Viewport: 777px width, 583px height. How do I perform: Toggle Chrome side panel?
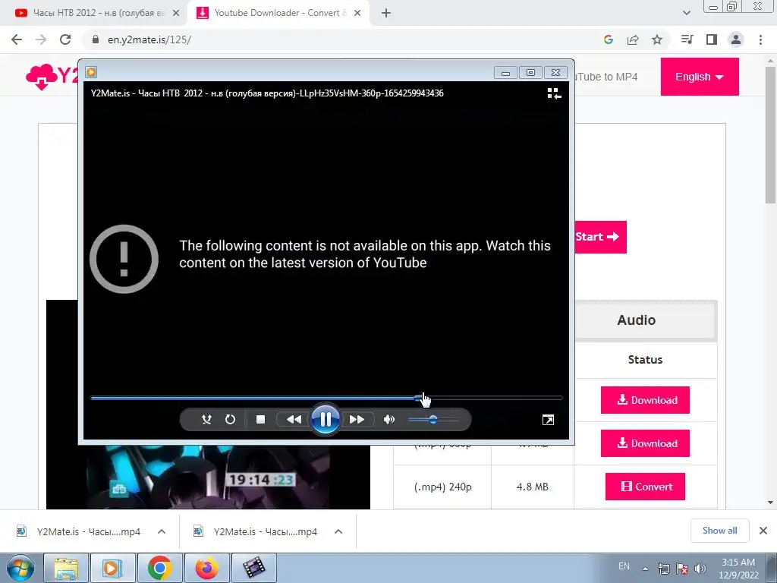click(x=712, y=39)
